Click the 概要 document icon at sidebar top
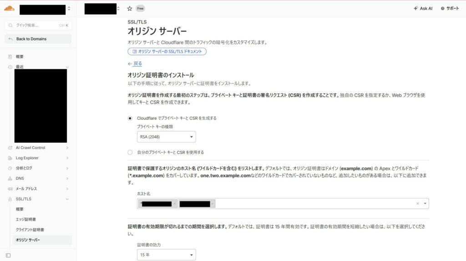Screen dimensions: 466x261 click(10, 57)
